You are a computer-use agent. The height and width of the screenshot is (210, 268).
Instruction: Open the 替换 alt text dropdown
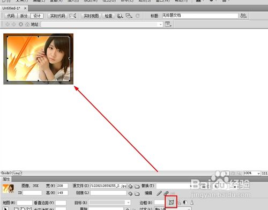click(x=190, y=186)
